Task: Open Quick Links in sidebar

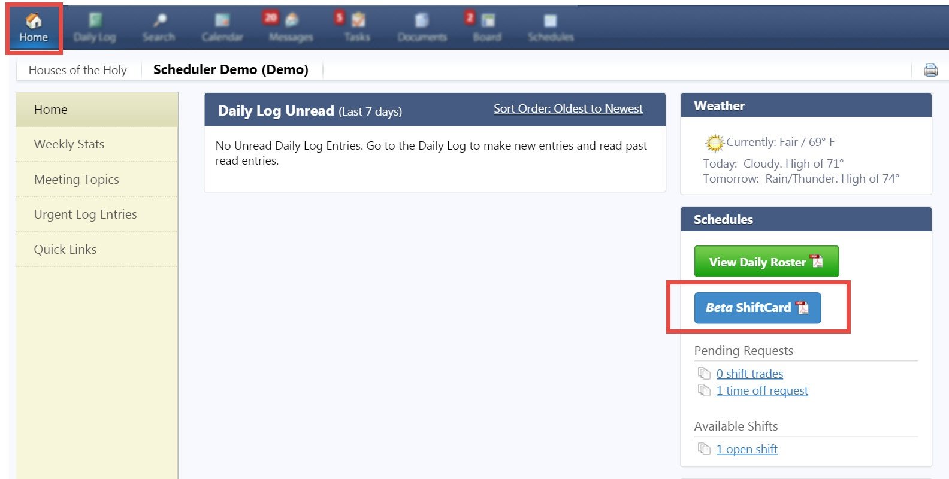Action: pyautogui.click(x=97, y=250)
